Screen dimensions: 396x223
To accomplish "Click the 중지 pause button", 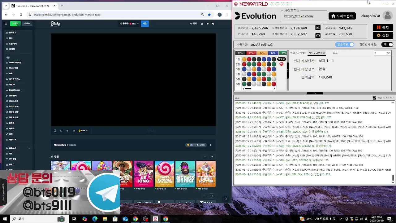I will [383, 28].
